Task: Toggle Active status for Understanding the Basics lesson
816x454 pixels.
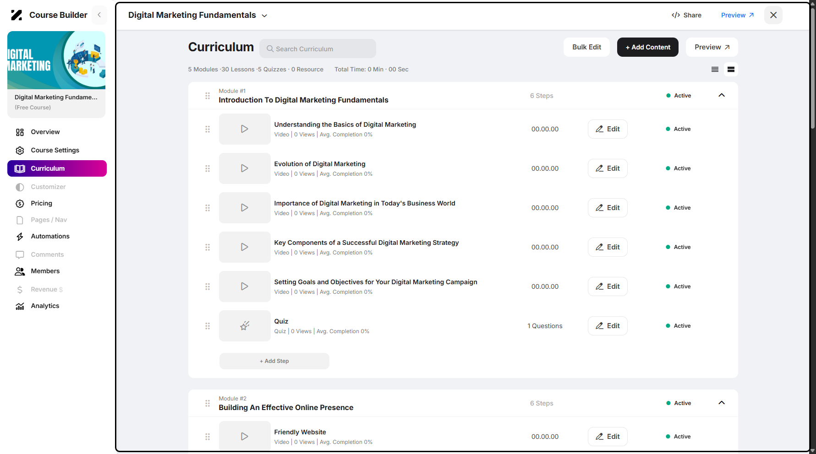Action: [678, 129]
